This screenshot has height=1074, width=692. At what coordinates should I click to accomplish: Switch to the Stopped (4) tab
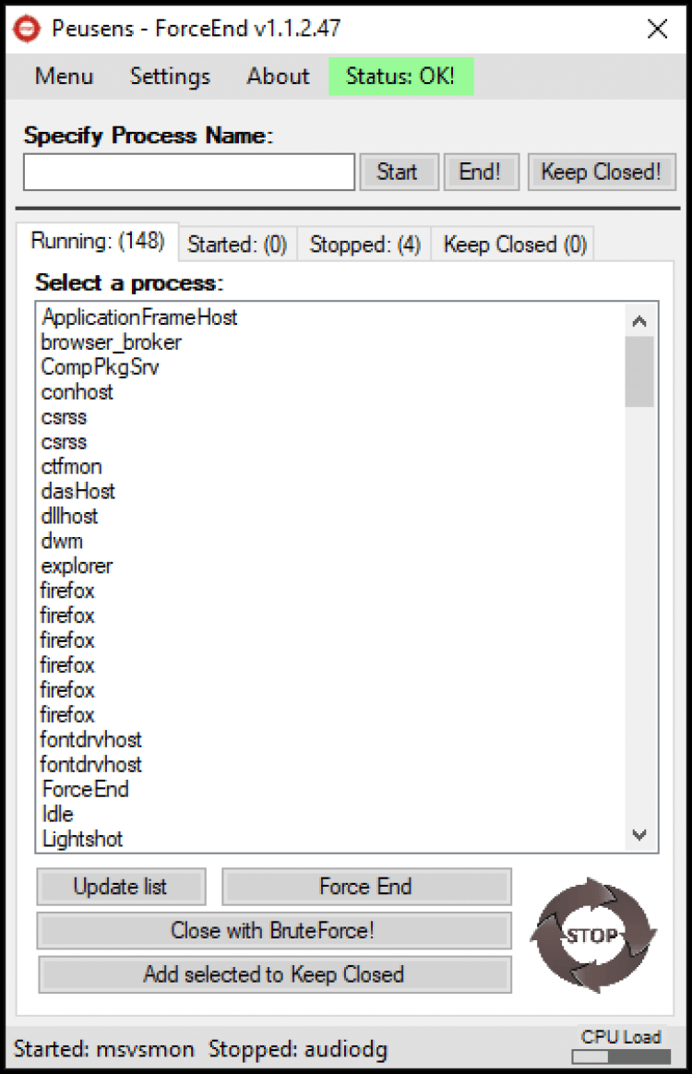[x=364, y=245]
